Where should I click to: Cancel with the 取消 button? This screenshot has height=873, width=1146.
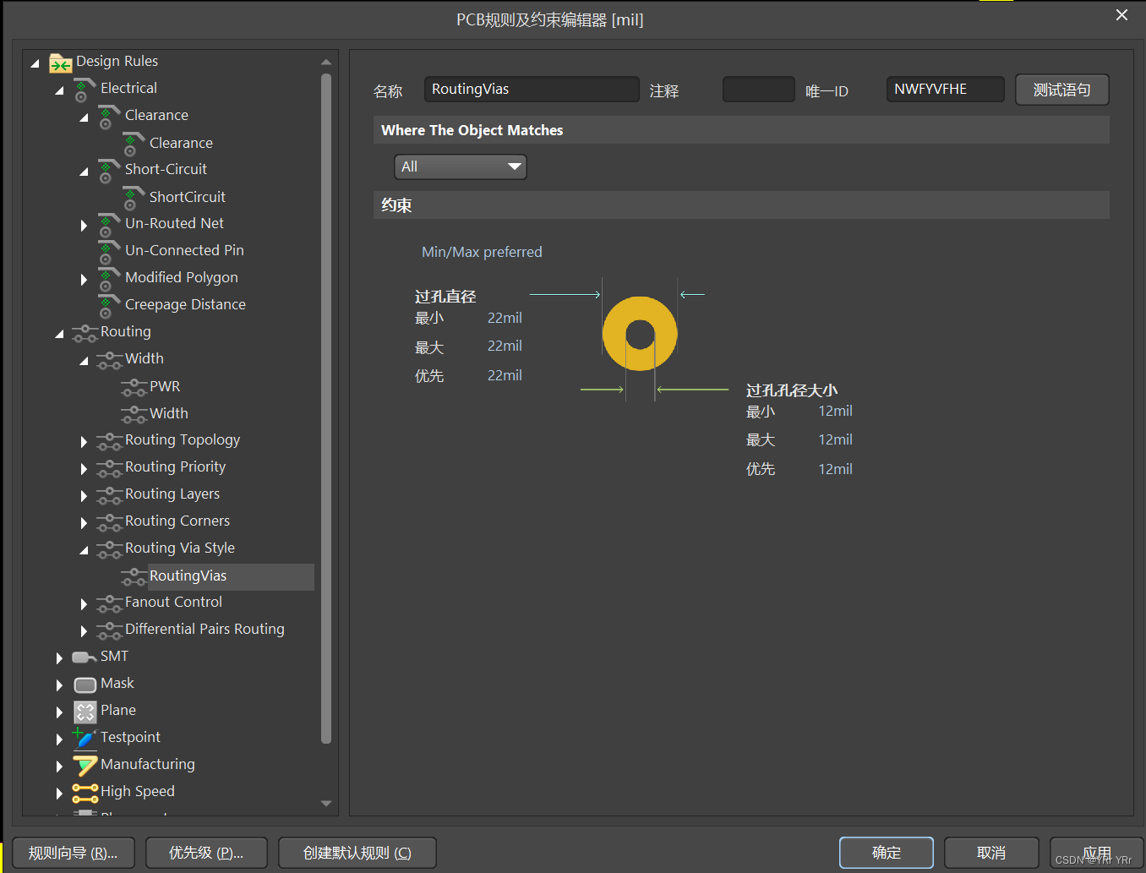(x=991, y=853)
